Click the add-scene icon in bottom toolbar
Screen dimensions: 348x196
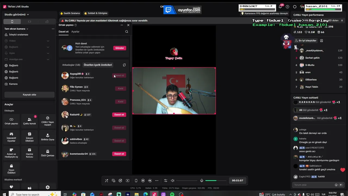[x=128, y=180]
